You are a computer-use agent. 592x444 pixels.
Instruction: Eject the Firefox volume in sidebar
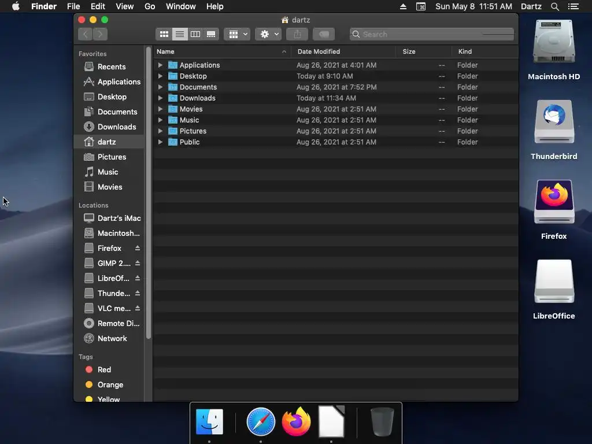click(x=138, y=248)
